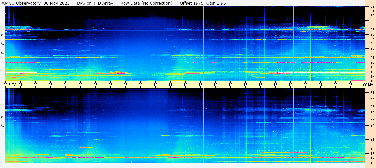Click the 24 MHz label of LCP panel
The image size is (376, 168).
pos(372,125)
